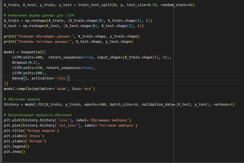Click the train_test_split function call
The image size is (244, 163).
[x=136, y=5]
